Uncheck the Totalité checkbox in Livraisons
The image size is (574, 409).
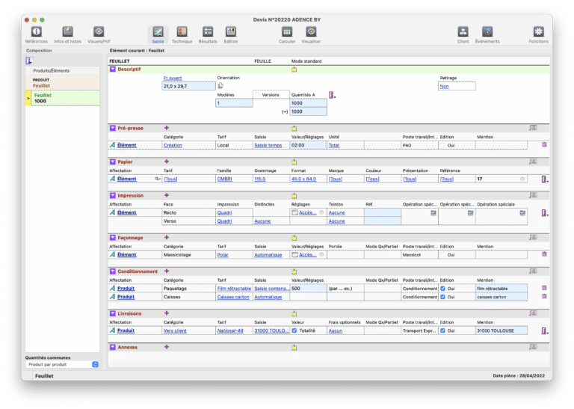coord(294,330)
